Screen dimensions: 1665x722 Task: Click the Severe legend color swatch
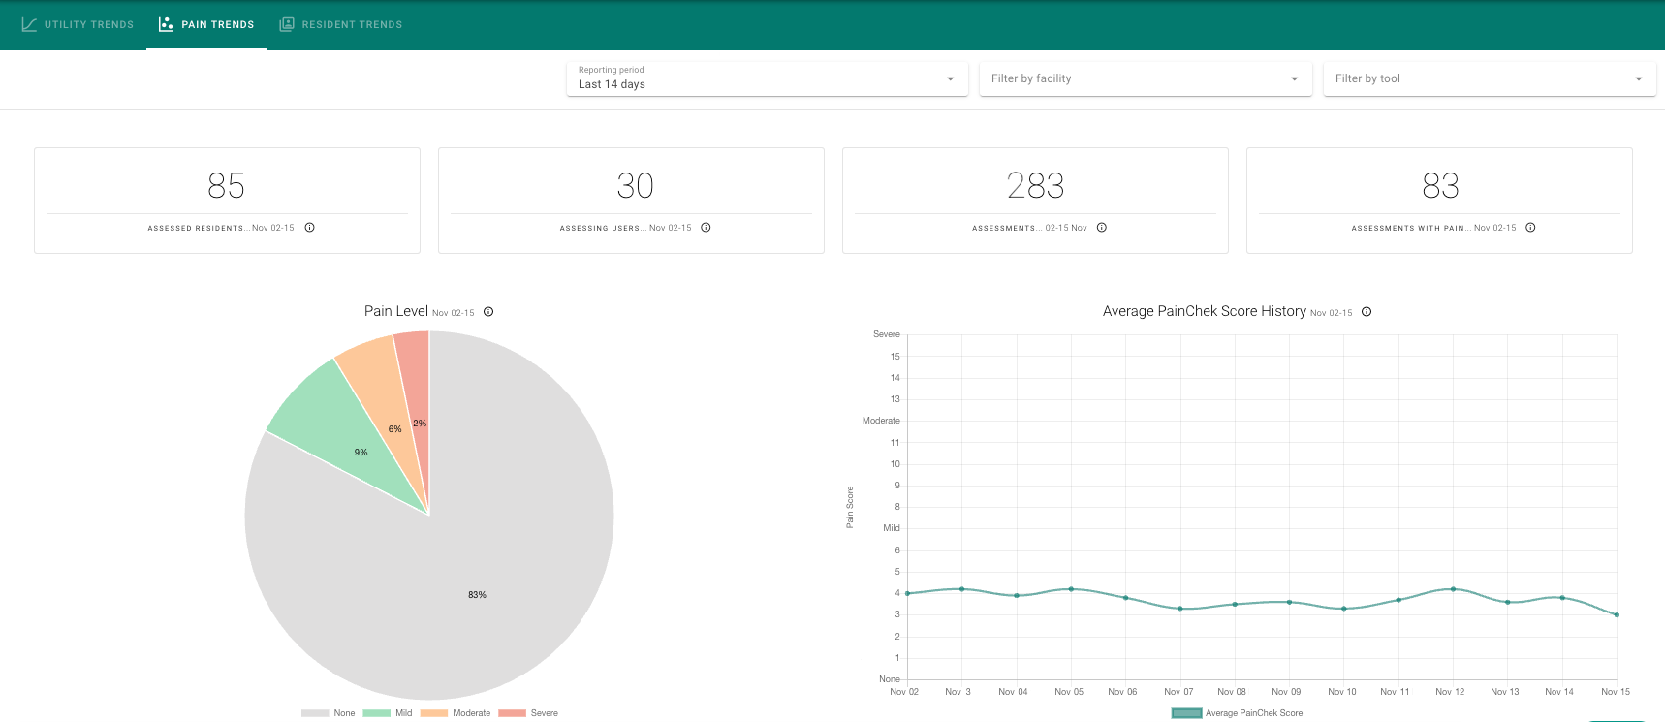[x=512, y=713]
